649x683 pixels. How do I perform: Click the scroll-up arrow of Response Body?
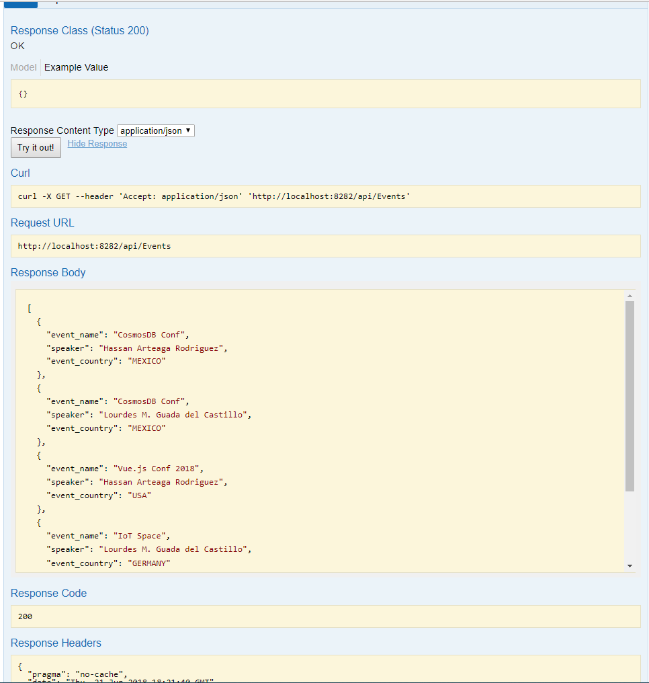click(x=630, y=296)
